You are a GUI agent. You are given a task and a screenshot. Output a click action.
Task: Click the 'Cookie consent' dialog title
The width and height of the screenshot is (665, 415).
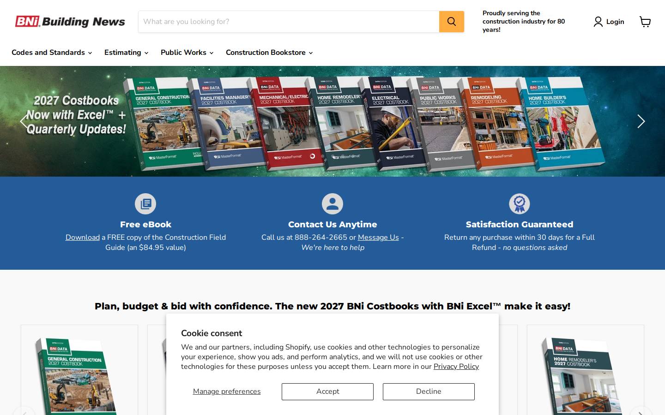click(x=212, y=333)
